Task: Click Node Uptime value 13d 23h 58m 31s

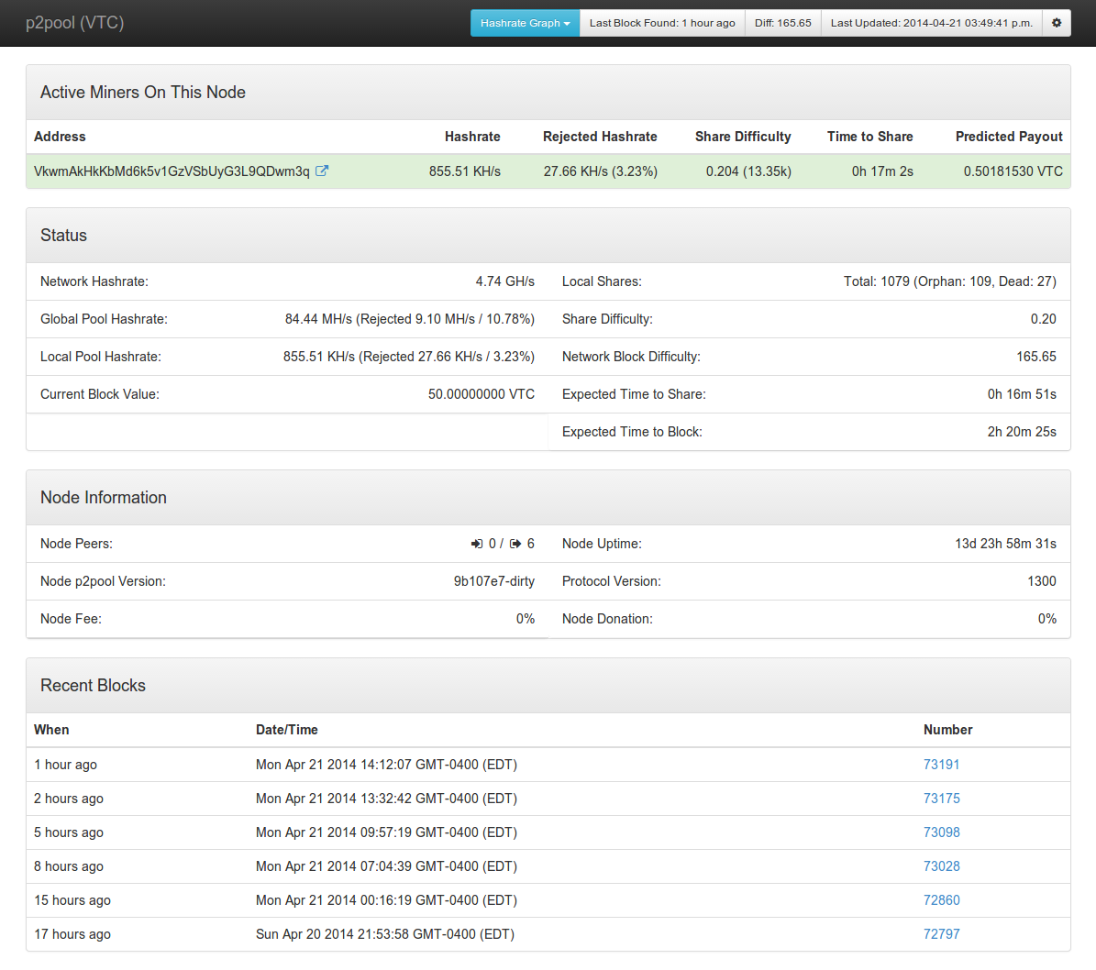Action: (1005, 544)
